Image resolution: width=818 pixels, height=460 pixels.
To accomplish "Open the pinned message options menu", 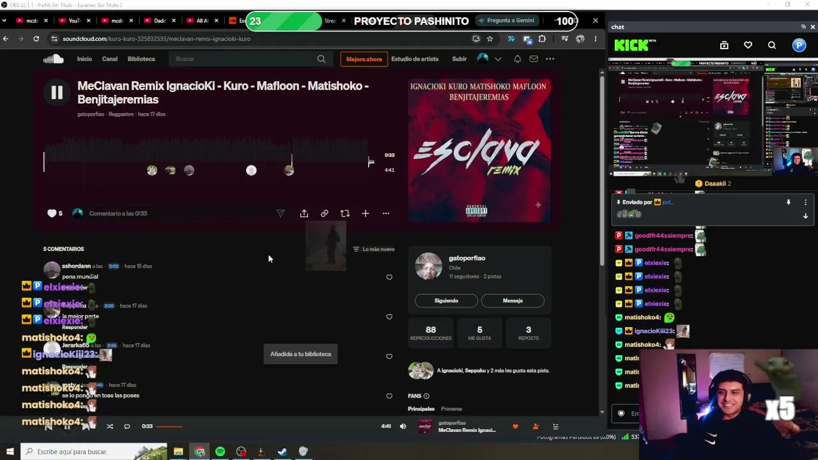I will click(805, 203).
